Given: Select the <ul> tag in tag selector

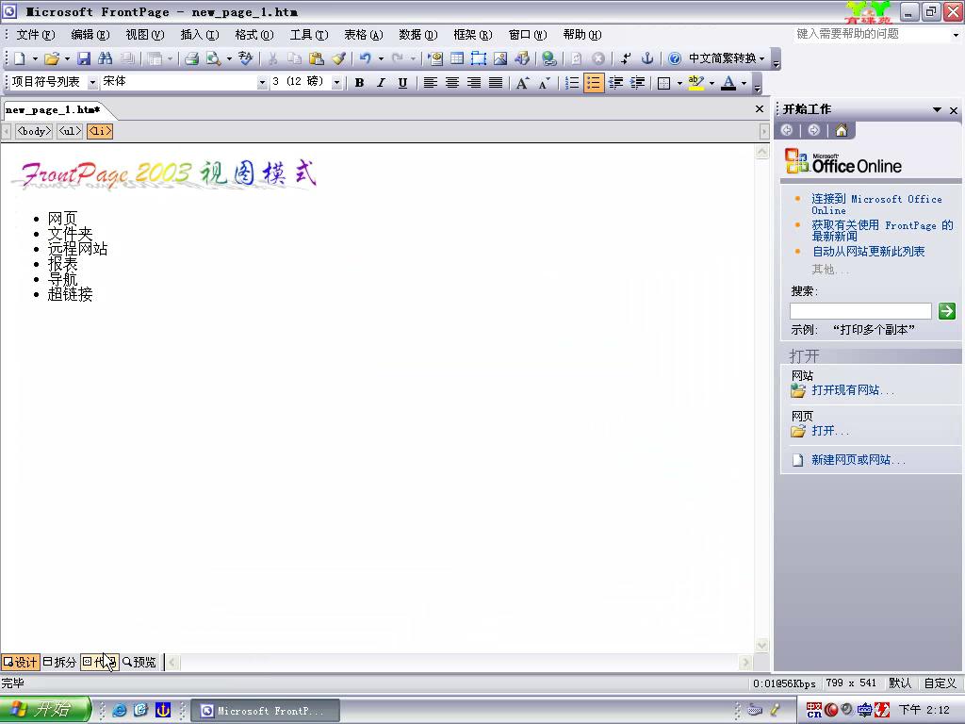Looking at the screenshot, I should point(70,130).
